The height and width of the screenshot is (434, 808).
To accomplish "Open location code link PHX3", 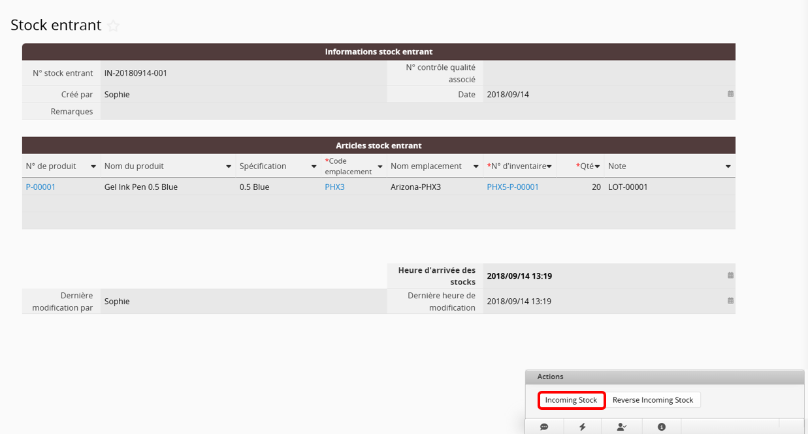I will pyautogui.click(x=334, y=187).
